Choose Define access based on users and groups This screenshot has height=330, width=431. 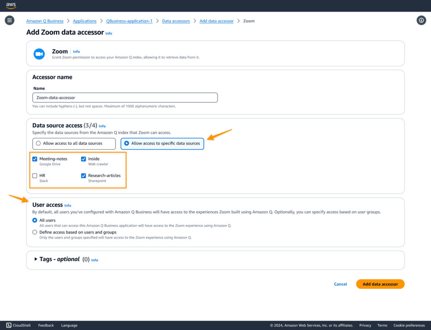35,232
